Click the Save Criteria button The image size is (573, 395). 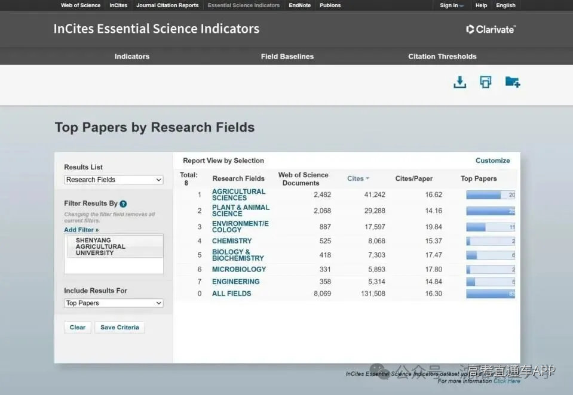[x=119, y=328]
